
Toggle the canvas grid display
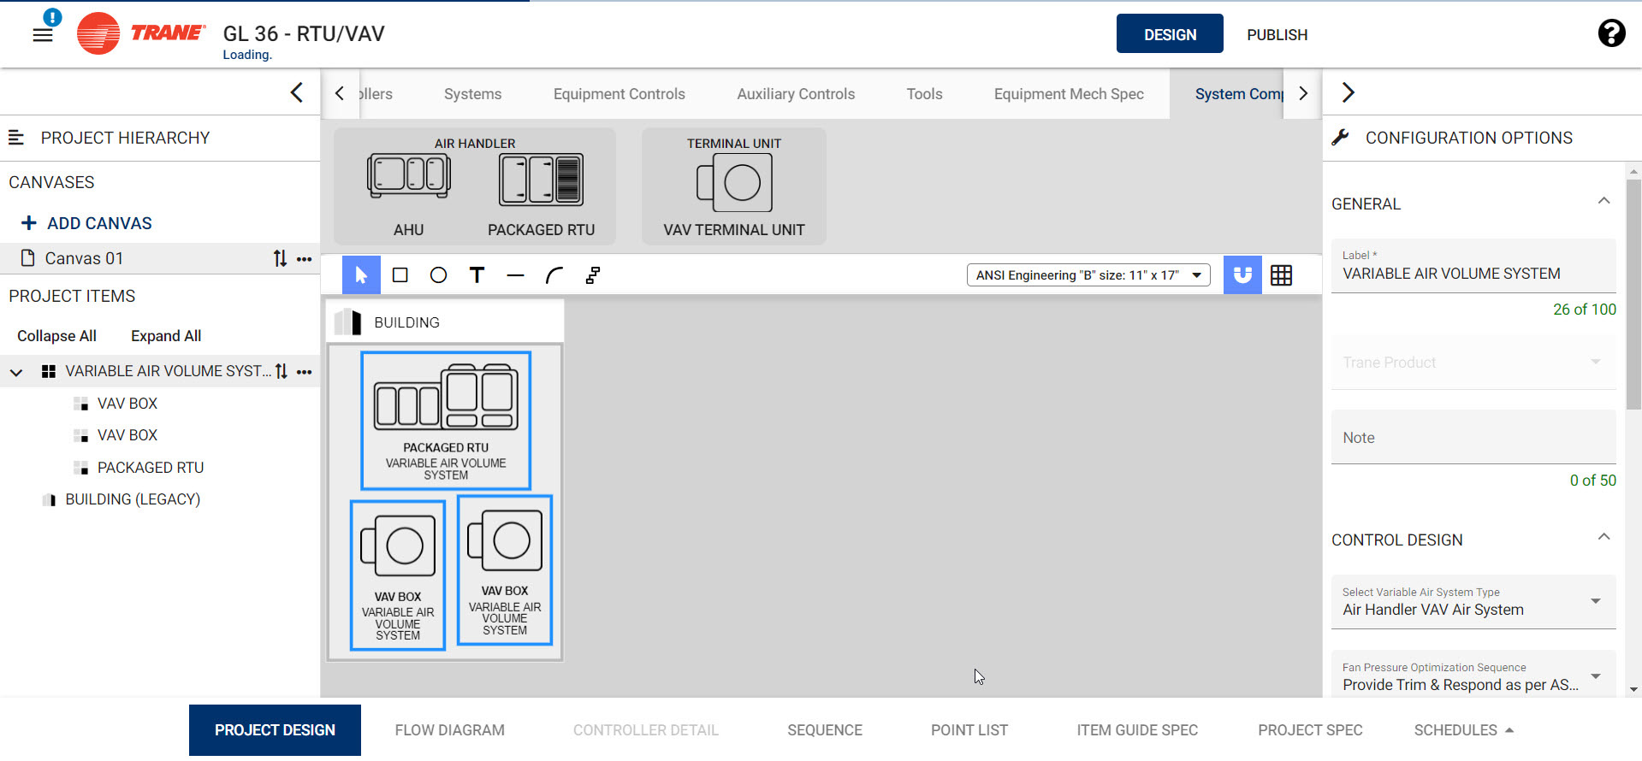tap(1281, 275)
